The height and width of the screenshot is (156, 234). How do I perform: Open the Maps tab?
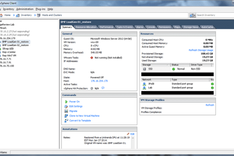[x=177, y=27]
